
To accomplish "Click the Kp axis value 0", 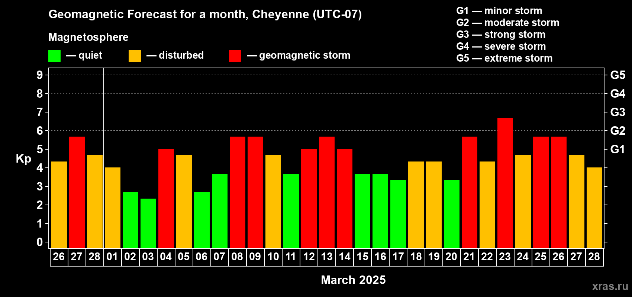I will tap(40, 242).
